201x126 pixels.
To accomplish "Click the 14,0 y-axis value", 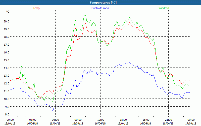I will click(6, 68).
